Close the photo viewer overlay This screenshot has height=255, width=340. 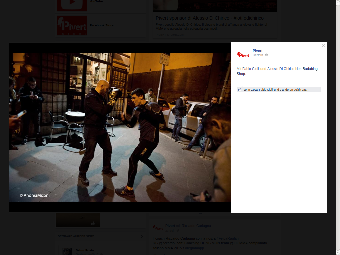323,46
